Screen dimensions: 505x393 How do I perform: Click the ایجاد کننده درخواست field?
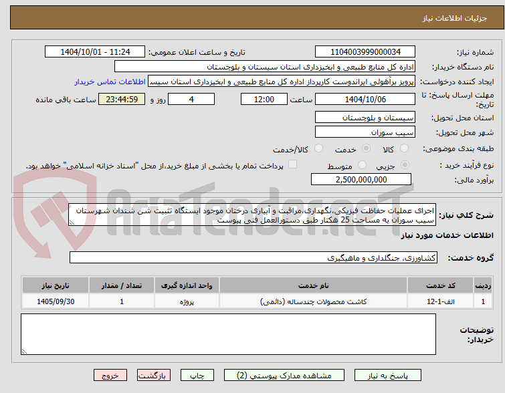coord(282,82)
